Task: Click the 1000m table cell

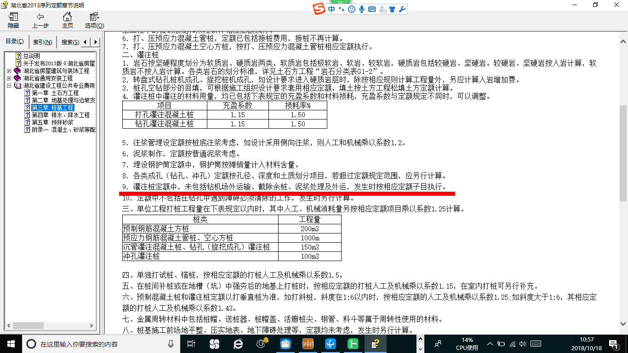Action: (x=310, y=238)
